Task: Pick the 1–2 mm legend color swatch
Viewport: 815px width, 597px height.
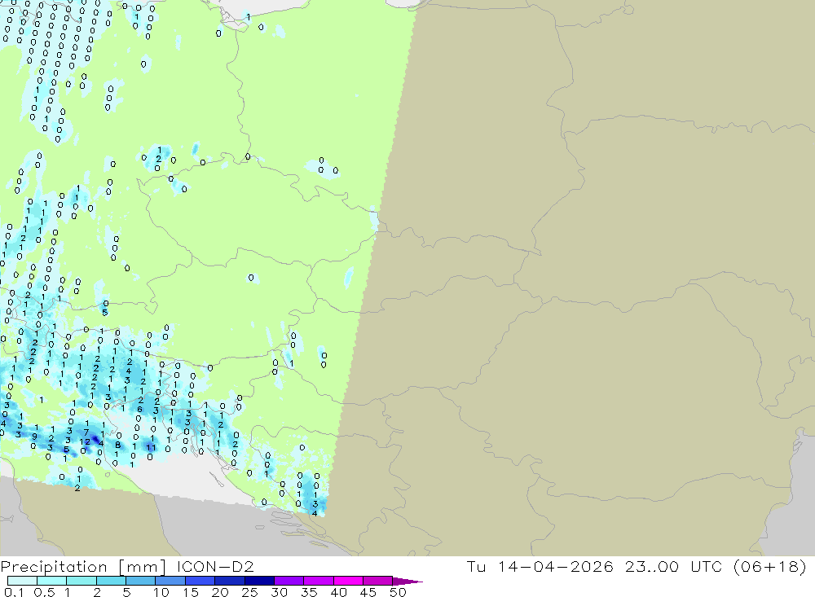Action: click(x=81, y=581)
